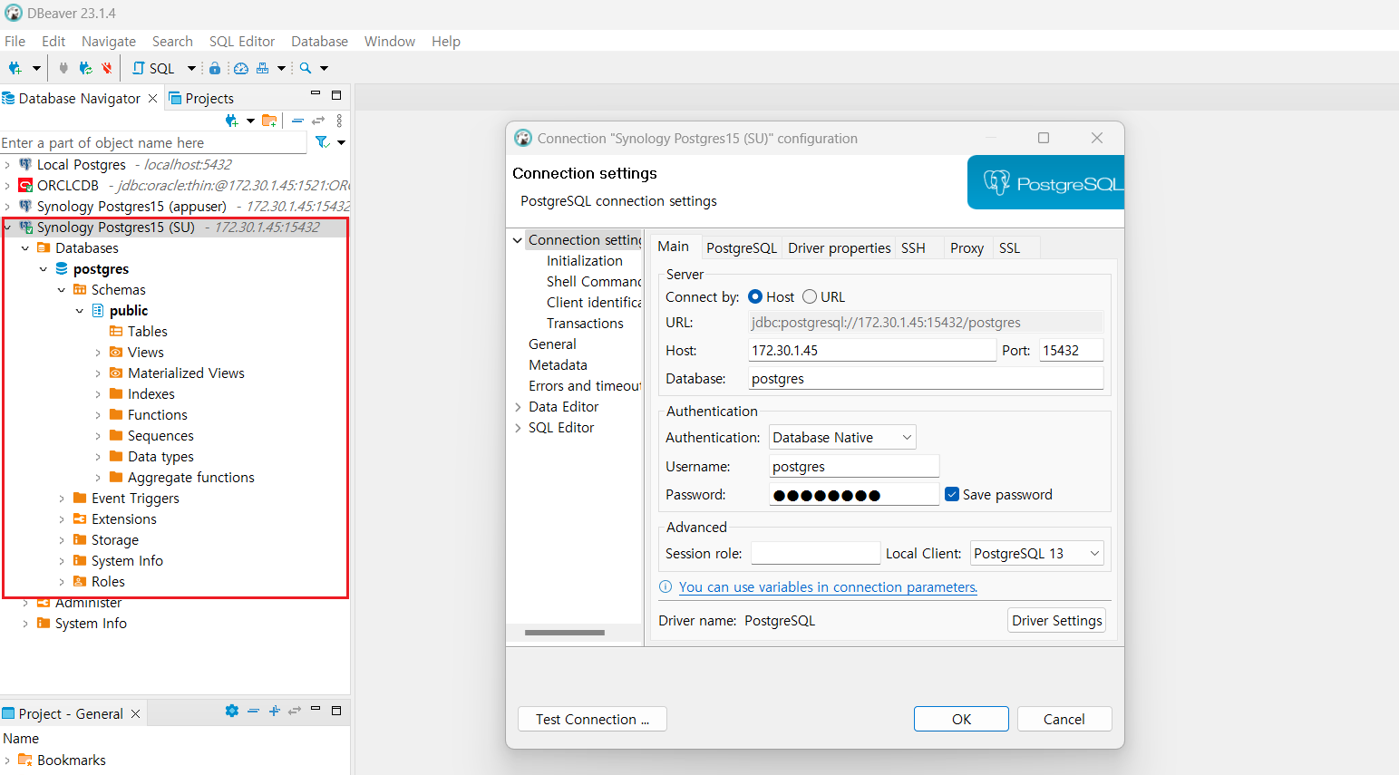Click the new folder icon in Database Navigator toolbar

click(269, 121)
